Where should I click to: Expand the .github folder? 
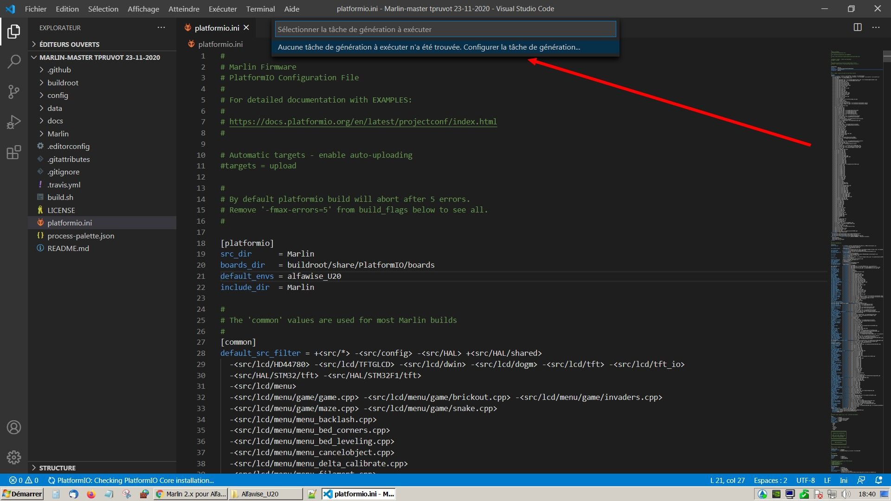[x=102, y=70]
